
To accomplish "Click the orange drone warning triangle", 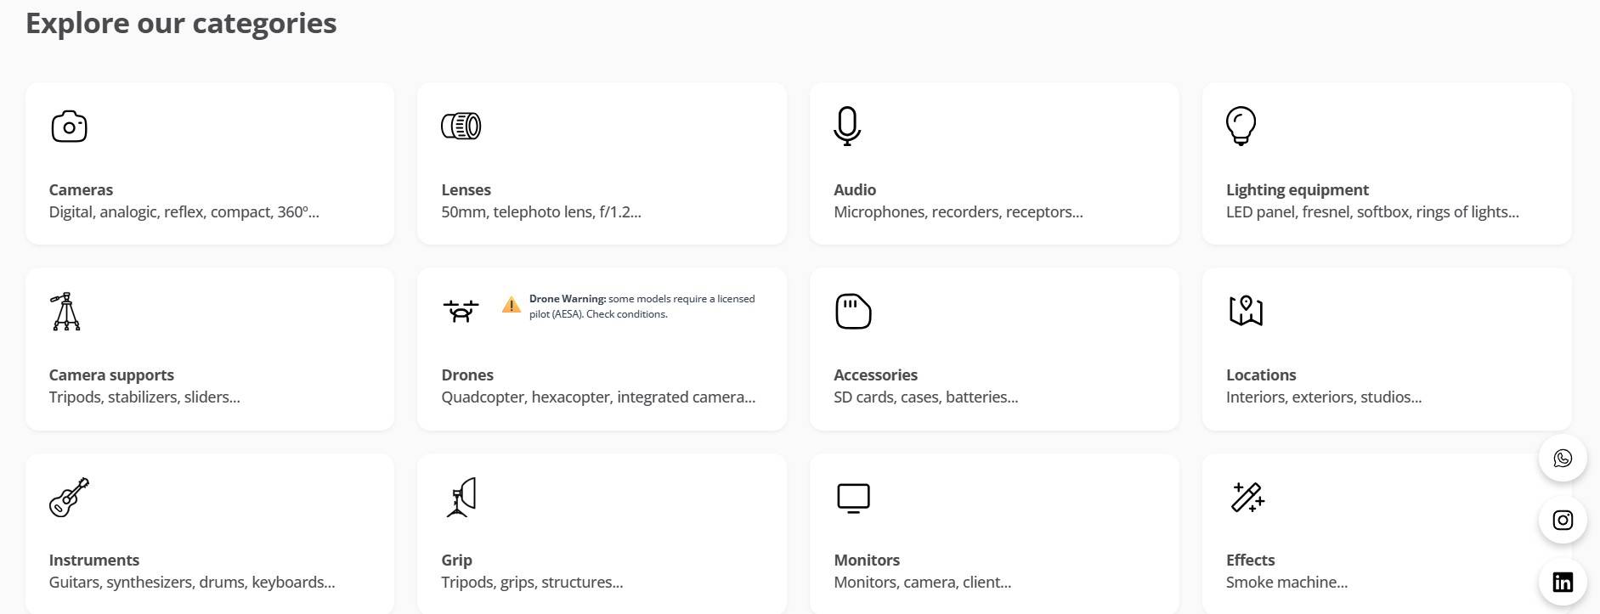I will [x=512, y=305].
